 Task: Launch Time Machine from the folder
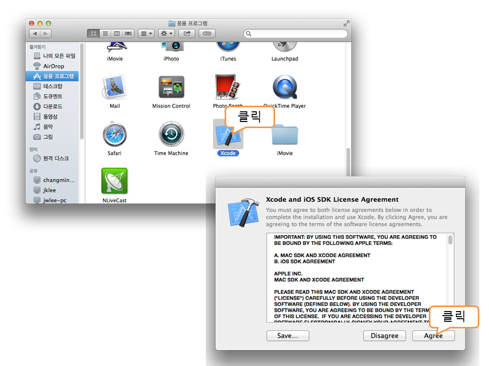171,135
